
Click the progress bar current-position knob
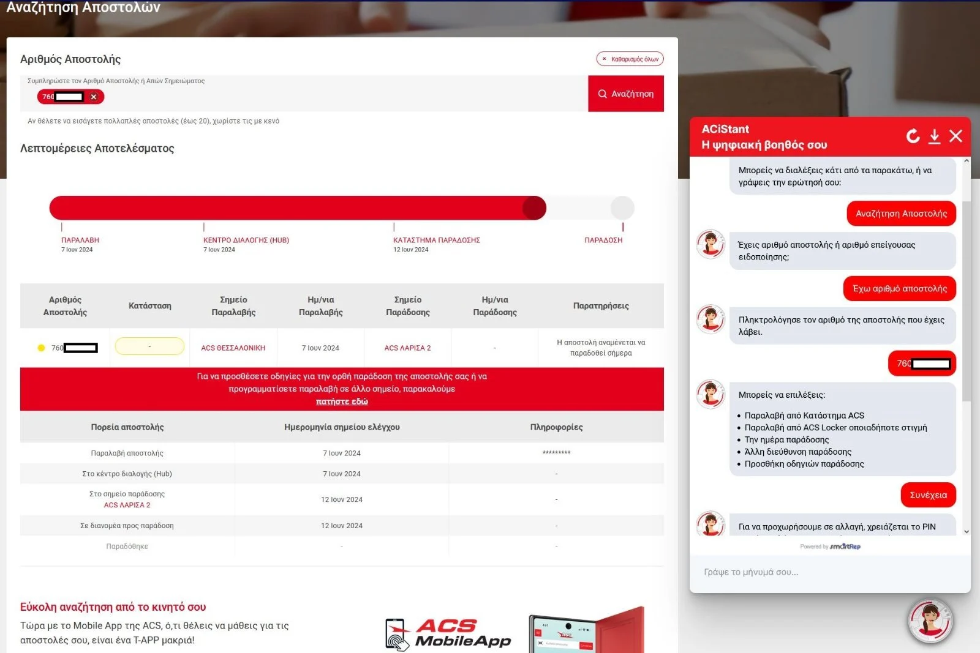pyautogui.click(x=534, y=208)
